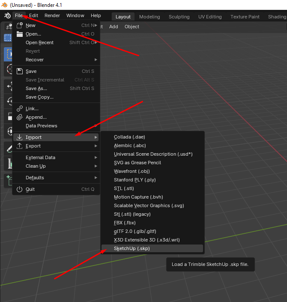Click the Export arrow icon
Screen dimensions: 287x302
pyautogui.click(x=19, y=146)
